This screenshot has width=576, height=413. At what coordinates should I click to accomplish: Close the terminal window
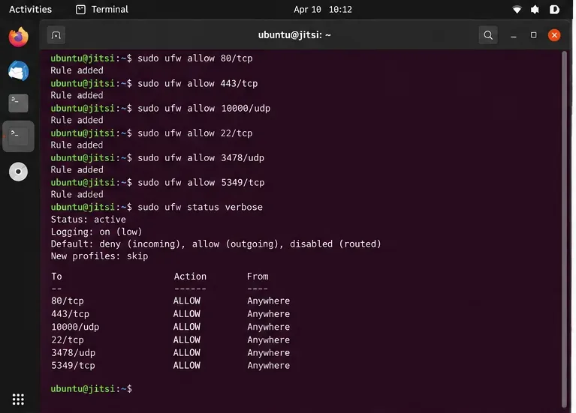pos(554,35)
